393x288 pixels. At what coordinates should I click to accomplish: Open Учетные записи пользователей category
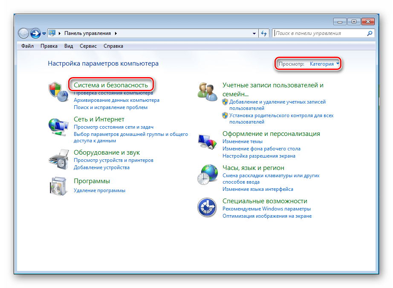point(273,89)
